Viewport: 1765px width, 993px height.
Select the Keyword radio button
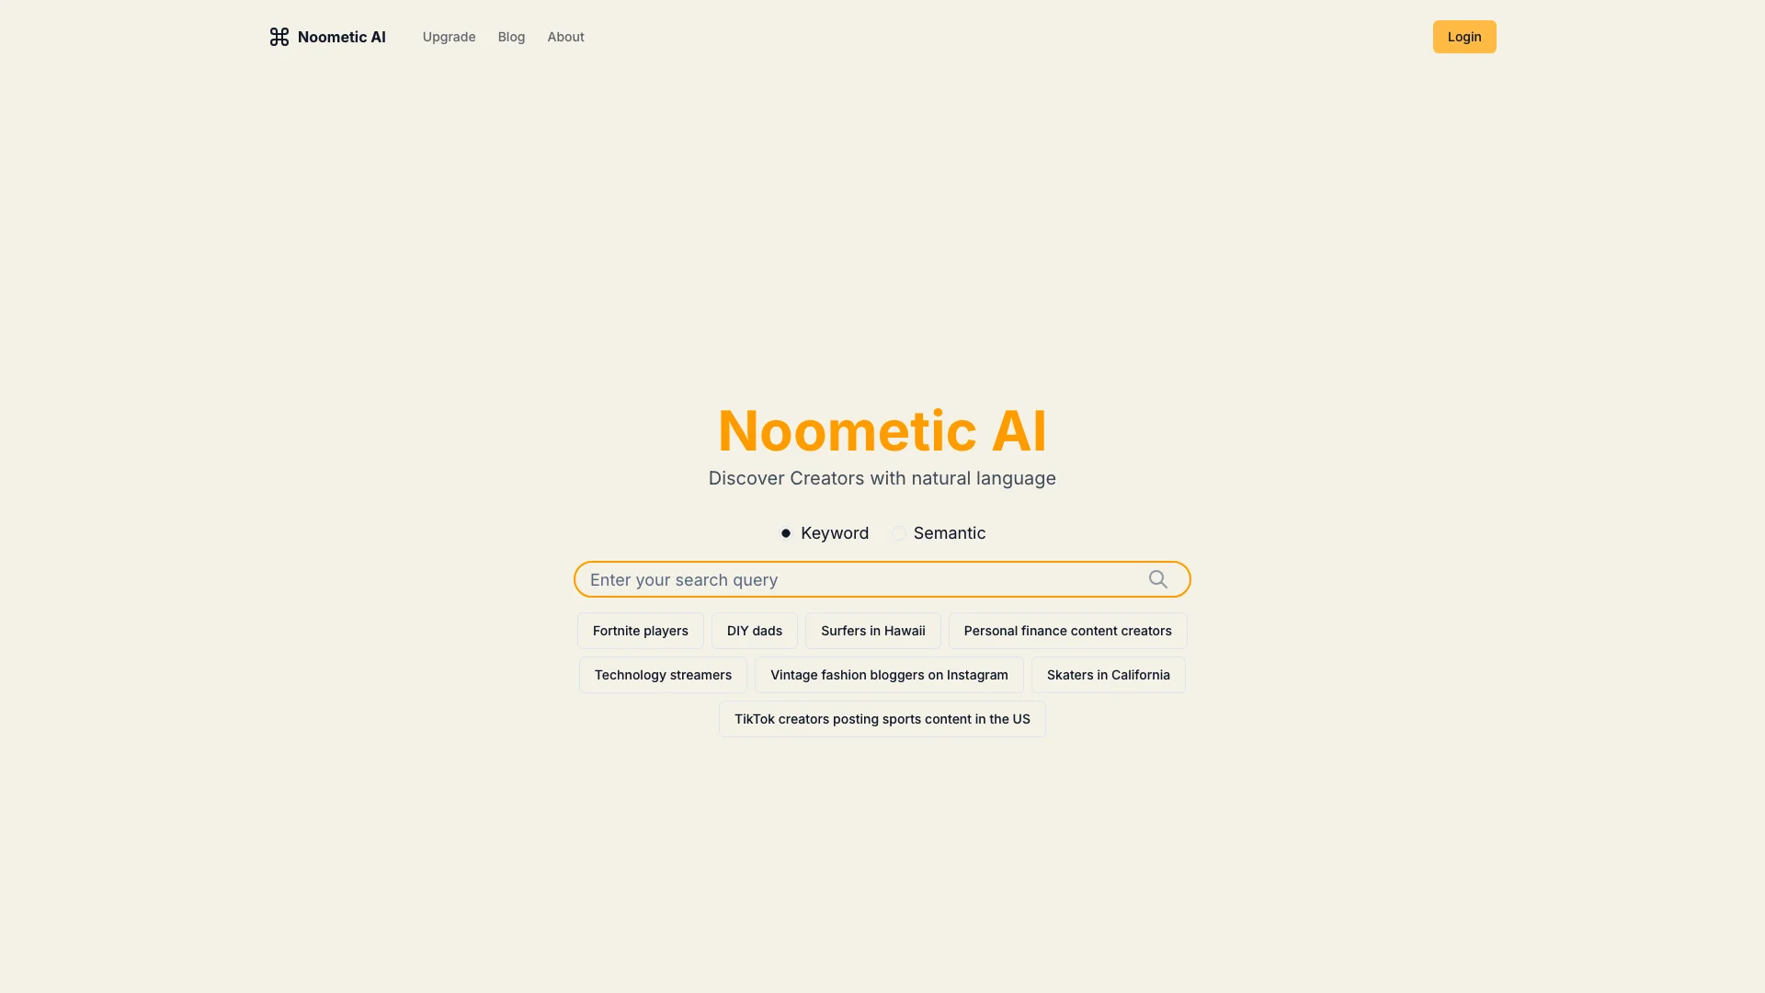(786, 532)
